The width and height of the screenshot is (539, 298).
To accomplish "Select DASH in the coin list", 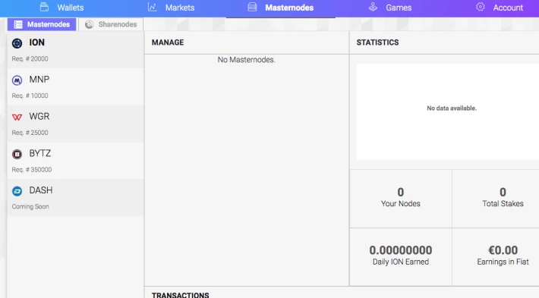I will (x=75, y=197).
